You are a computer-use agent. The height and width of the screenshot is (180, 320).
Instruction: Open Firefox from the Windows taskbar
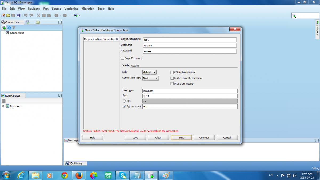79,175
